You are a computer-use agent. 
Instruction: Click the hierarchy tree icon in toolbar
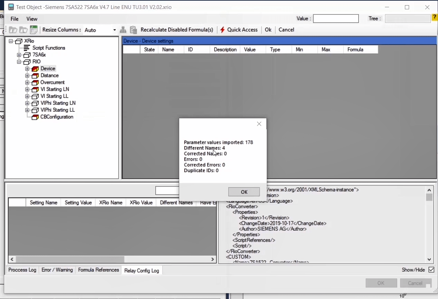point(123,30)
